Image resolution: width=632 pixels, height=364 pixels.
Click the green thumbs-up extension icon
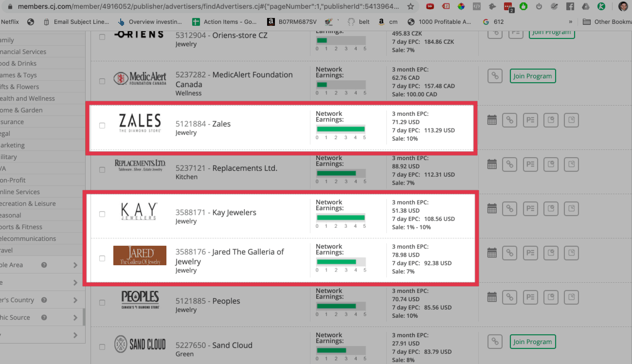[523, 7]
